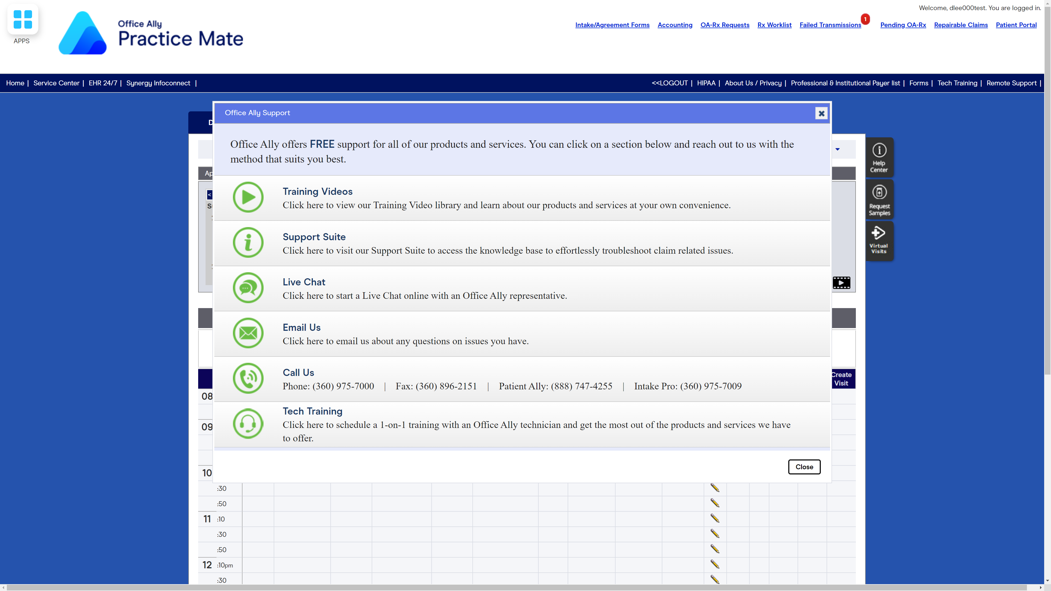This screenshot has width=1051, height=591.
Task: Click the Training Videos play icon
Action: 248,197
